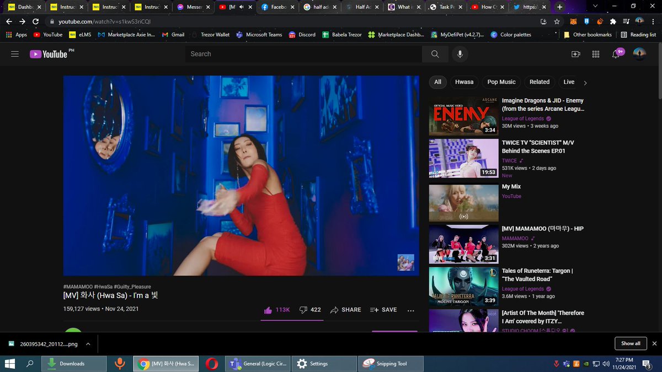Open the Chrome three-dot menu

coord(654,21)
